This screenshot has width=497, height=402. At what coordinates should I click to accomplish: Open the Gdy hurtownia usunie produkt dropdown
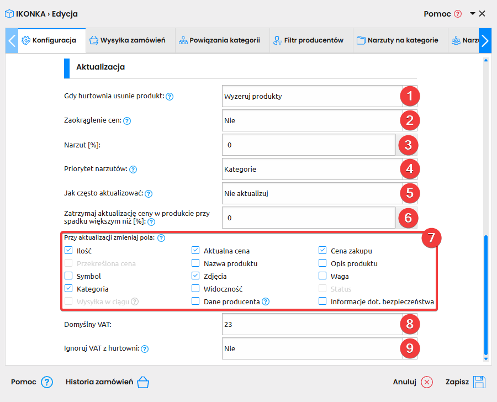coord(320,97)
